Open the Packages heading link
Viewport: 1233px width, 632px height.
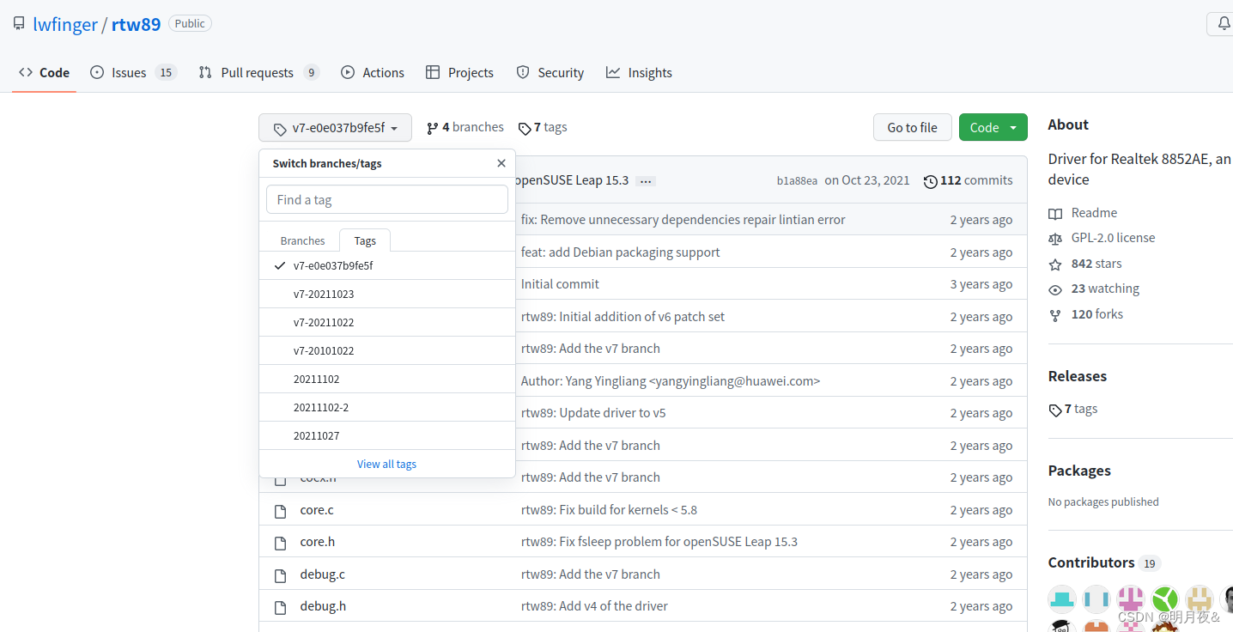1079,471
